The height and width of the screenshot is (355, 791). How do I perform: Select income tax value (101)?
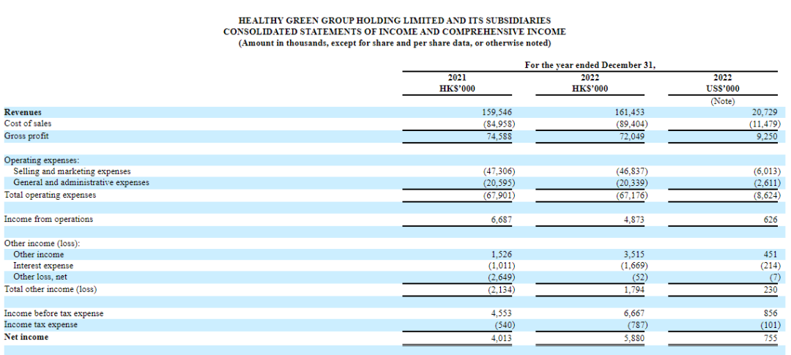pos(770,325)
